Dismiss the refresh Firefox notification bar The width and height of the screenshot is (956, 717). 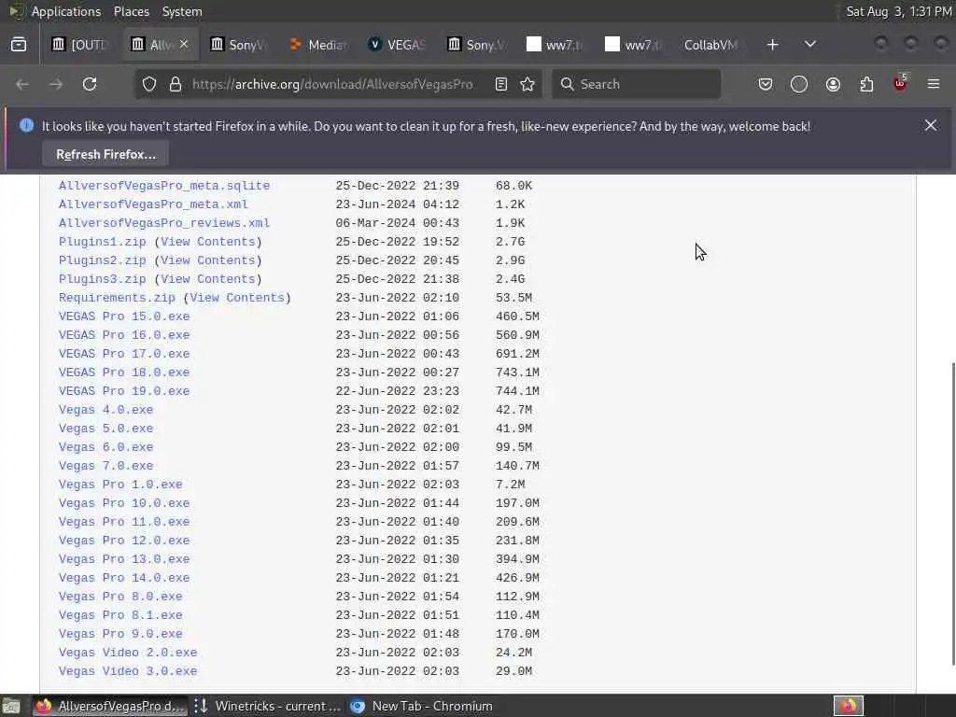[931, 125]
